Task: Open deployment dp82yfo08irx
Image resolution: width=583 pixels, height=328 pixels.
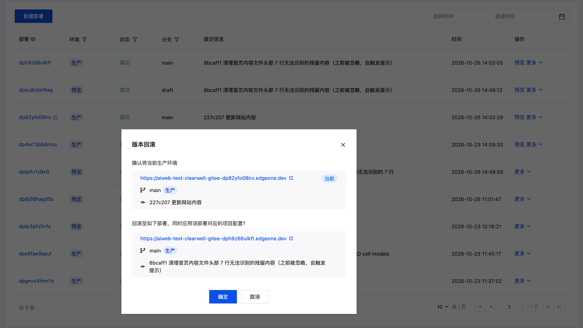Action: tap(35, 117)
